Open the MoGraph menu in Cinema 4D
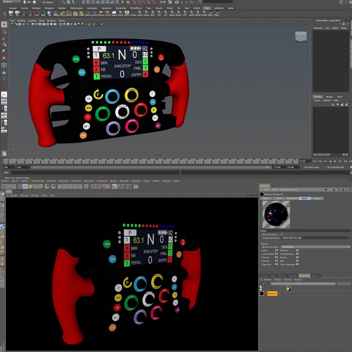This screenshot has width=352, height=352. (x=124, y=181)
